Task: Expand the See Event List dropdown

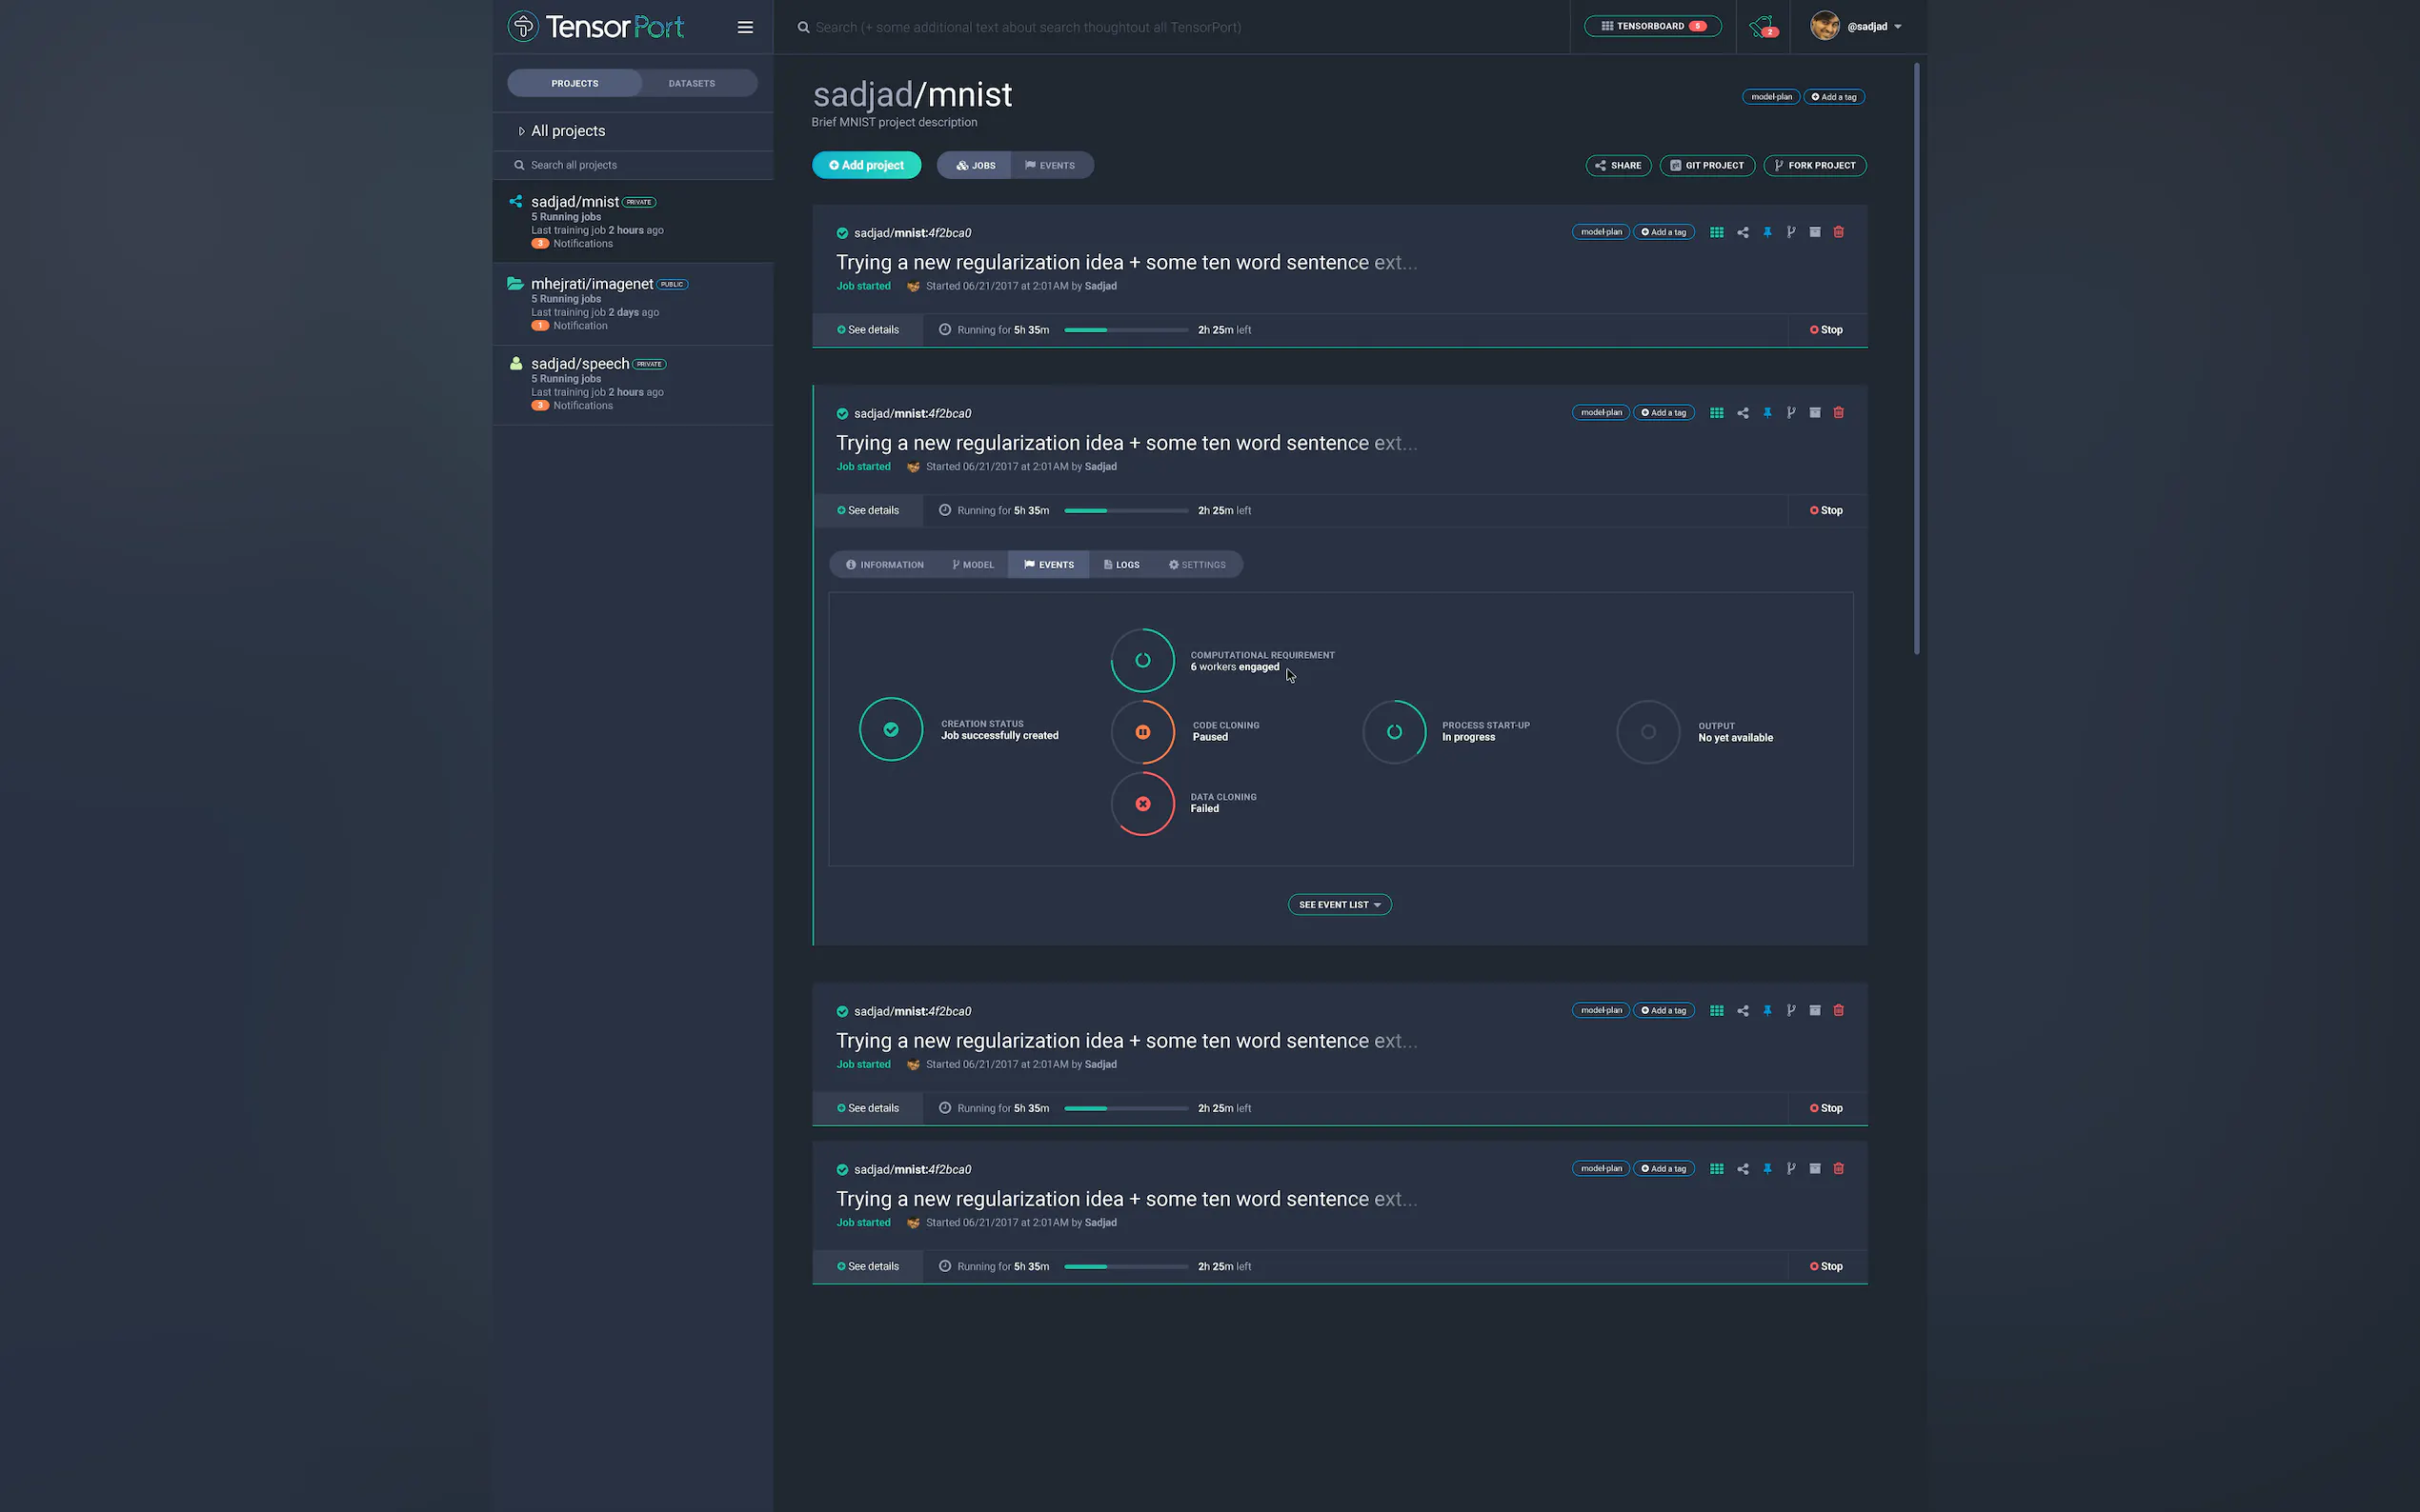Action: [x=1339, y=905]
